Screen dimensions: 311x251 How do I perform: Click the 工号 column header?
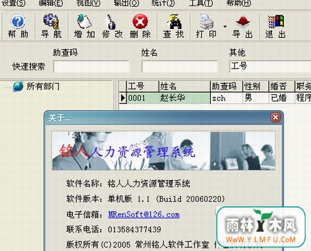click(143, 87)
